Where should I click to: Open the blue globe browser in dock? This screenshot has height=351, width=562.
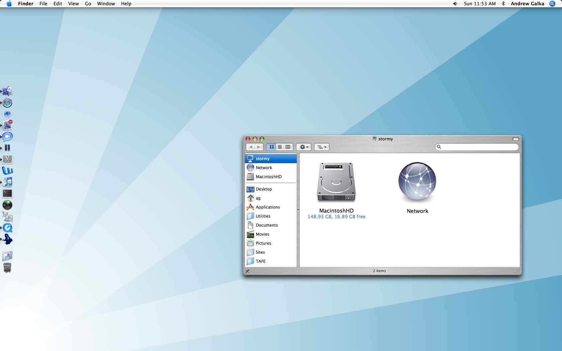[7, 114]
